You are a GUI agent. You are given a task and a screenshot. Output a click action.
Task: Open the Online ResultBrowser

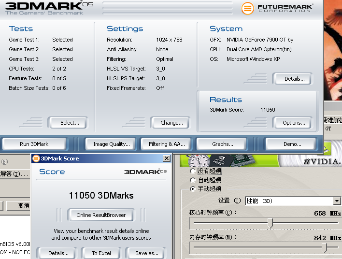(x=101, y=215)
